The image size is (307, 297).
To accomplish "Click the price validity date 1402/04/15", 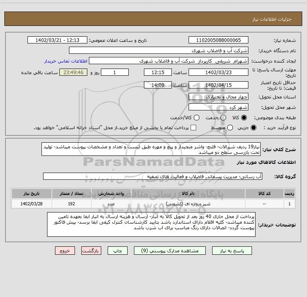I will [218, 85].
